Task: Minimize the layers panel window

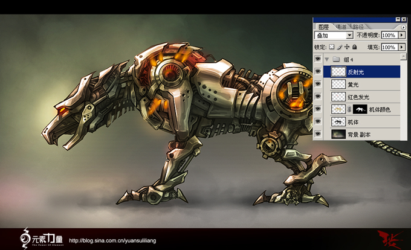Action: (x=398, y=19)
